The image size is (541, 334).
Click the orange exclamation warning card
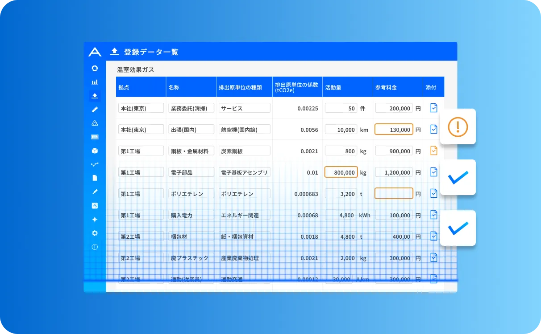coord(458,127)
